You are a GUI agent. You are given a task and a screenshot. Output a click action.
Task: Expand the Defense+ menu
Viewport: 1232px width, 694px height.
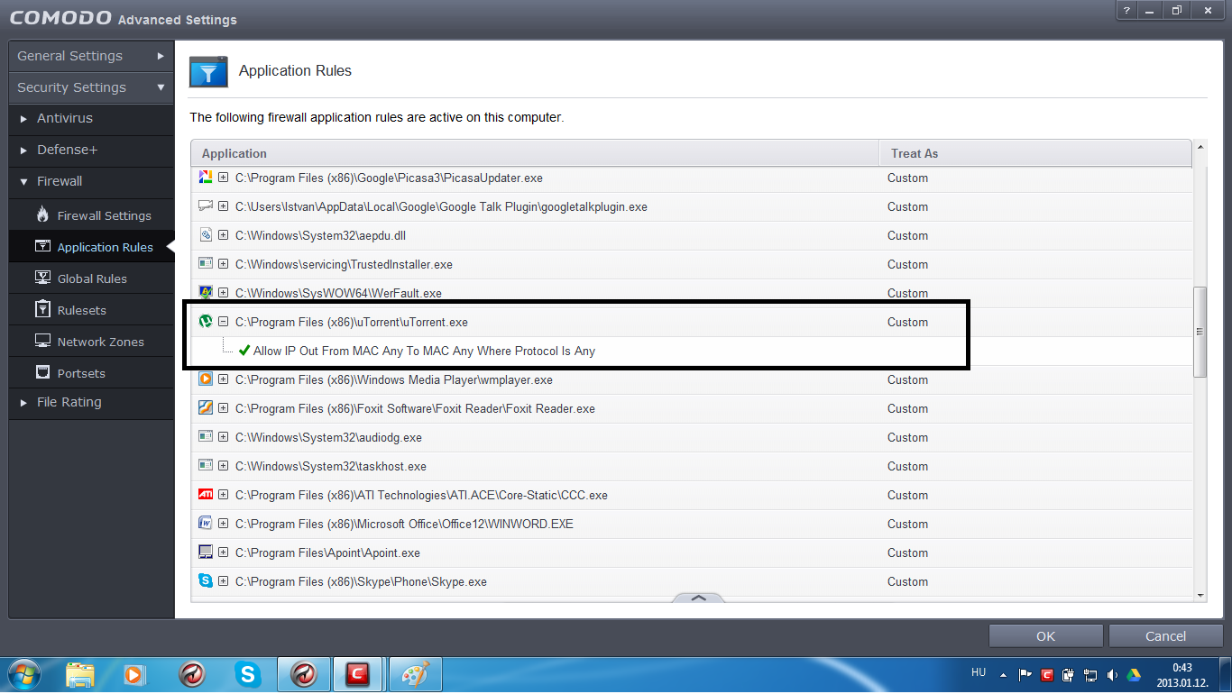(x=91, y=150)
